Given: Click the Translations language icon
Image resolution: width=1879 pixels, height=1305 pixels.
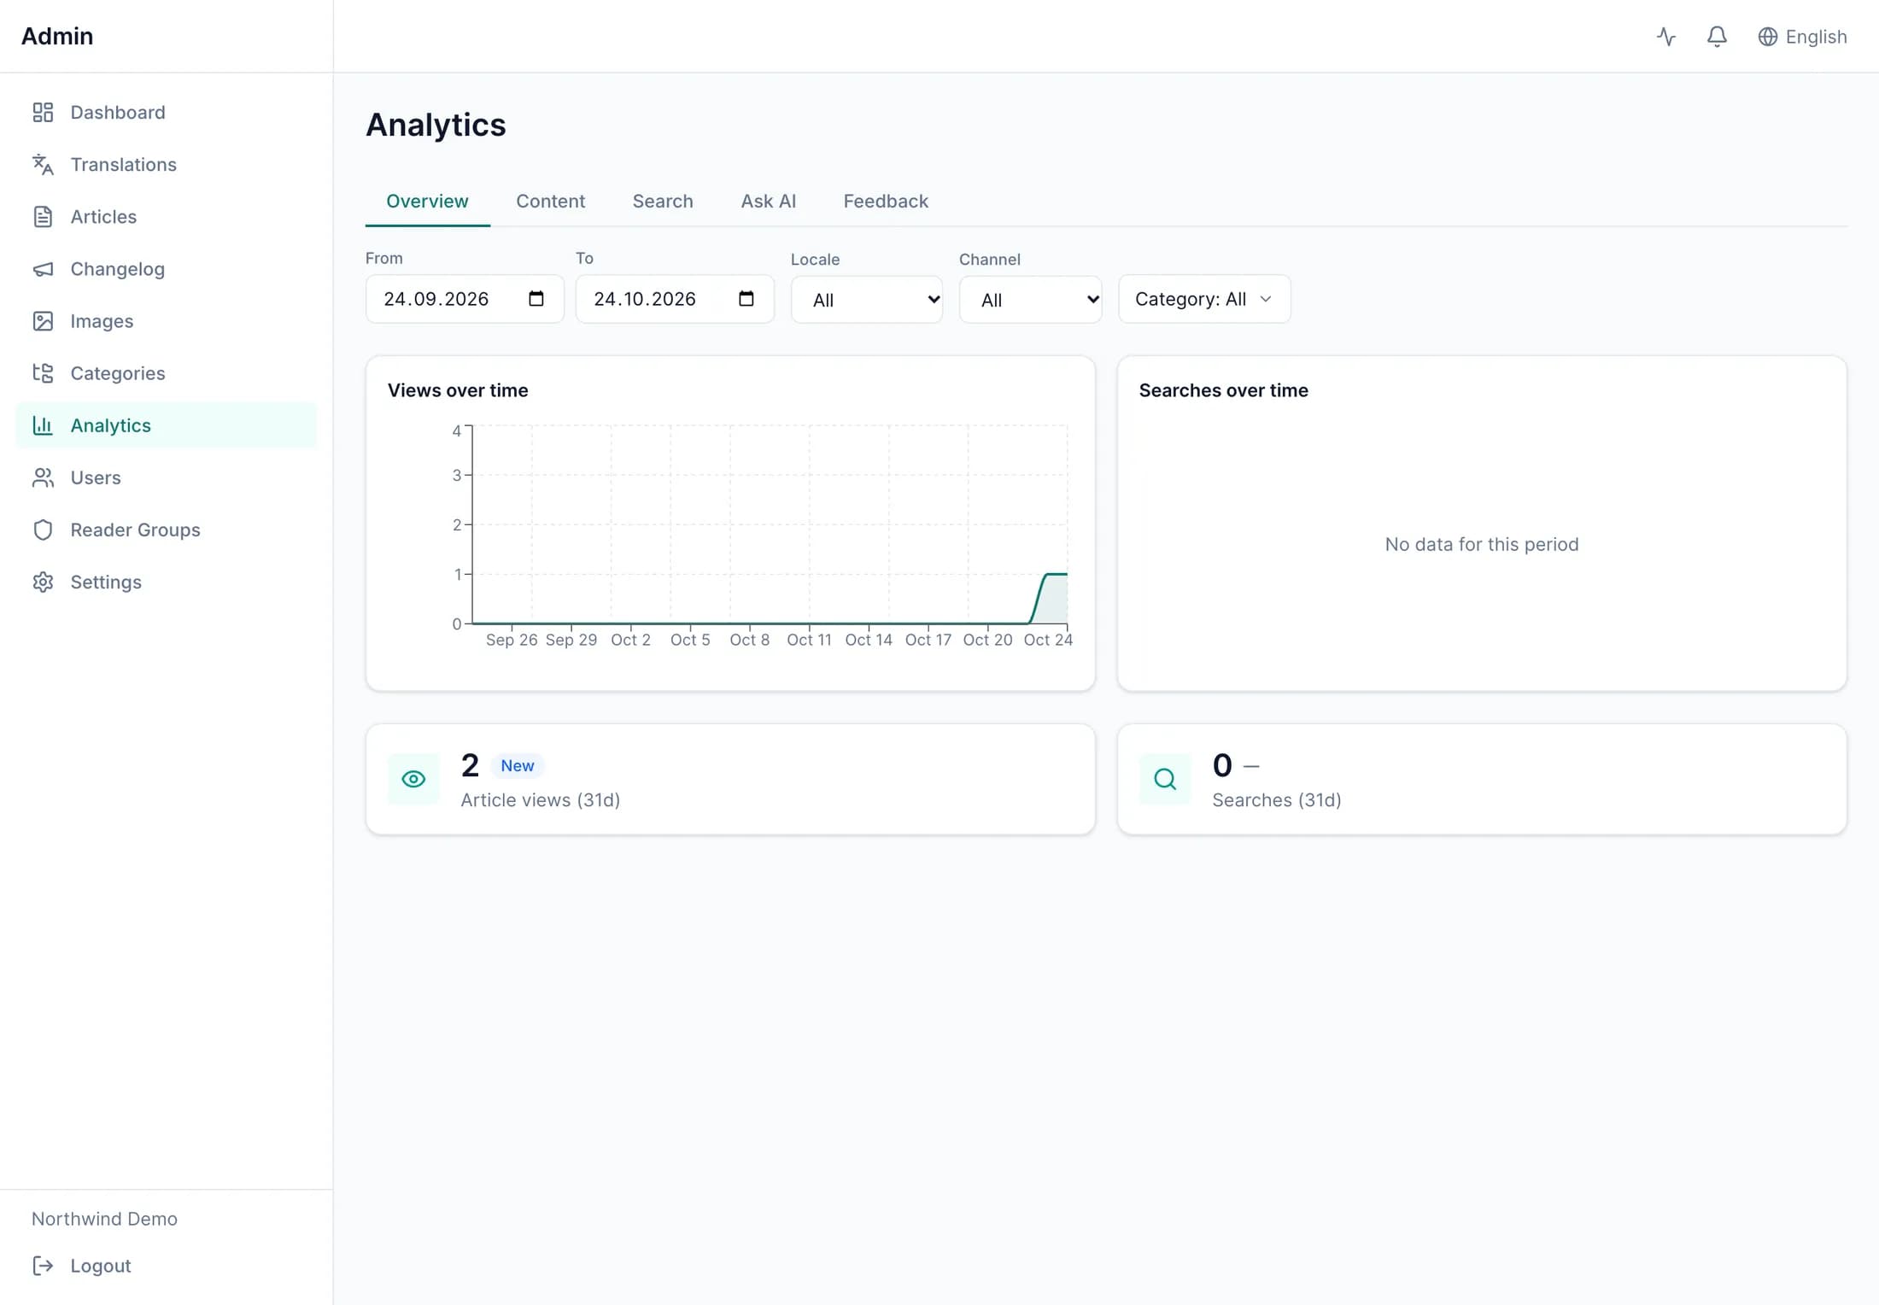Looking at the screenshot, I should 43,165.
